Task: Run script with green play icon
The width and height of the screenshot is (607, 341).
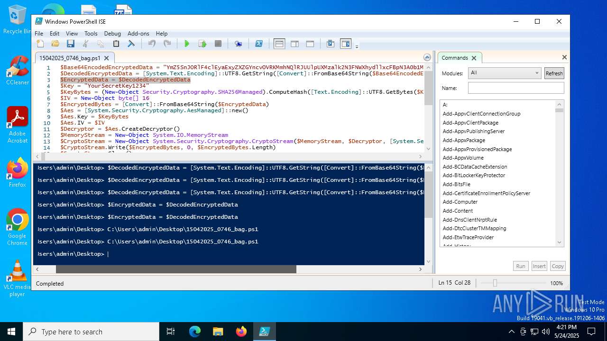Action: pos(187,44)
